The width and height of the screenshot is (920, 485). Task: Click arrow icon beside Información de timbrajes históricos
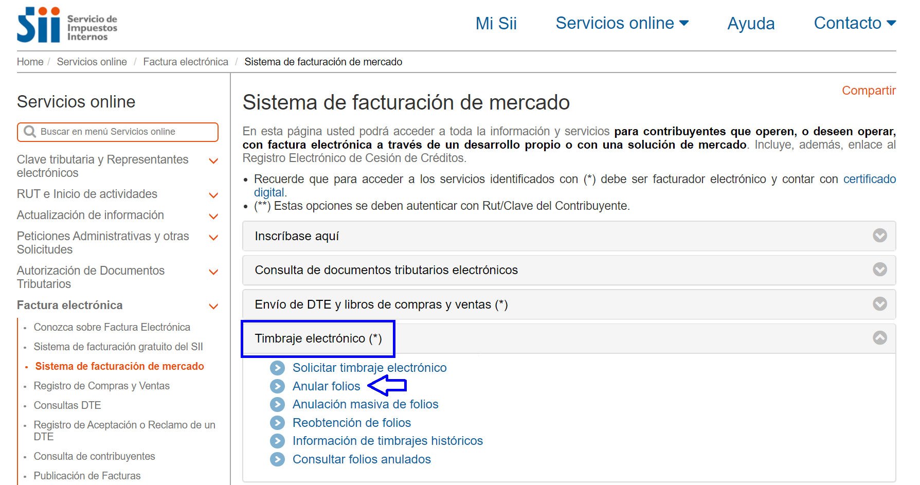tap(277, 441)
